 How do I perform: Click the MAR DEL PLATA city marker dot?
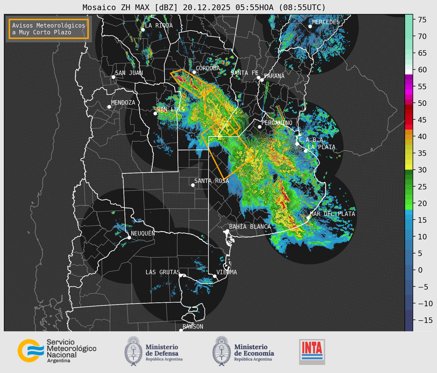pos(308,218)
